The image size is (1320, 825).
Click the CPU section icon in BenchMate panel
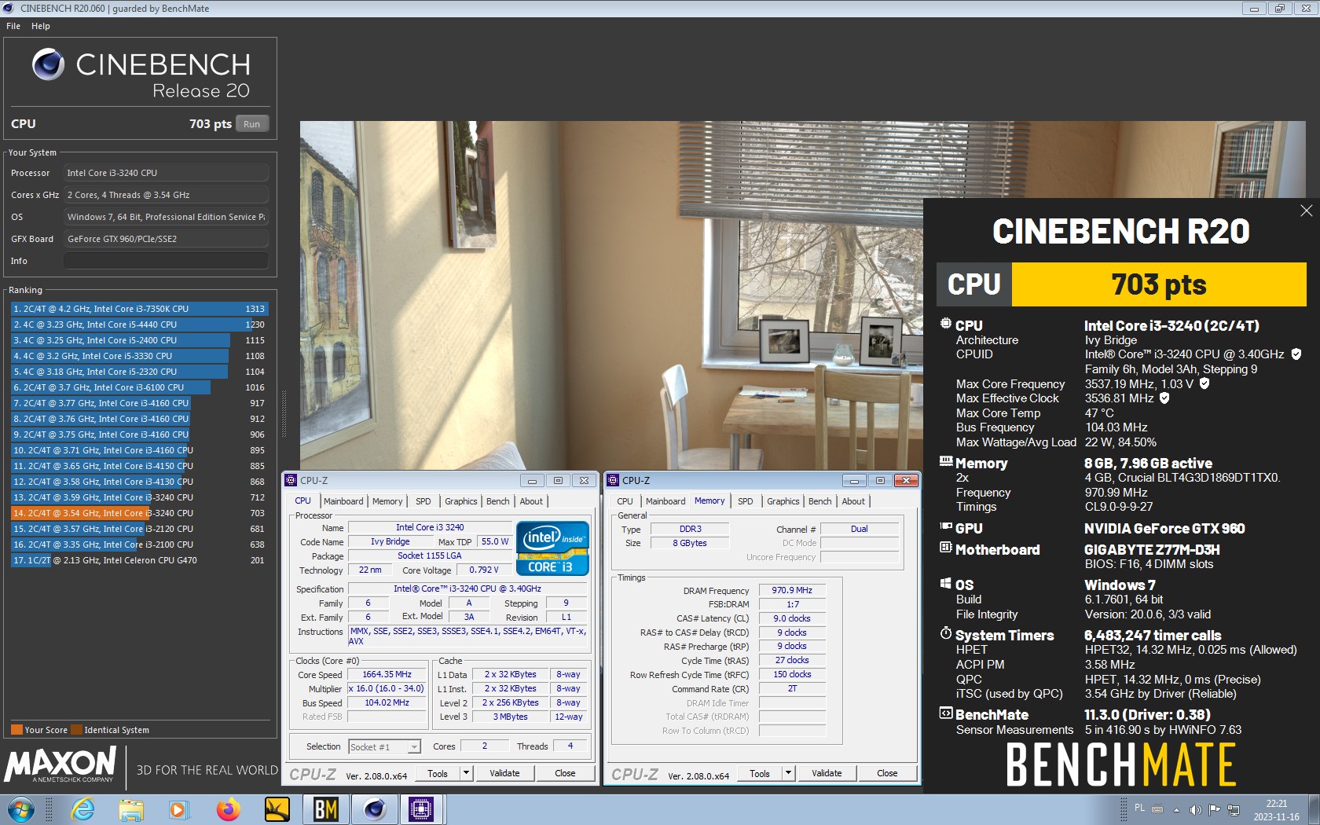tap(946, 324)
